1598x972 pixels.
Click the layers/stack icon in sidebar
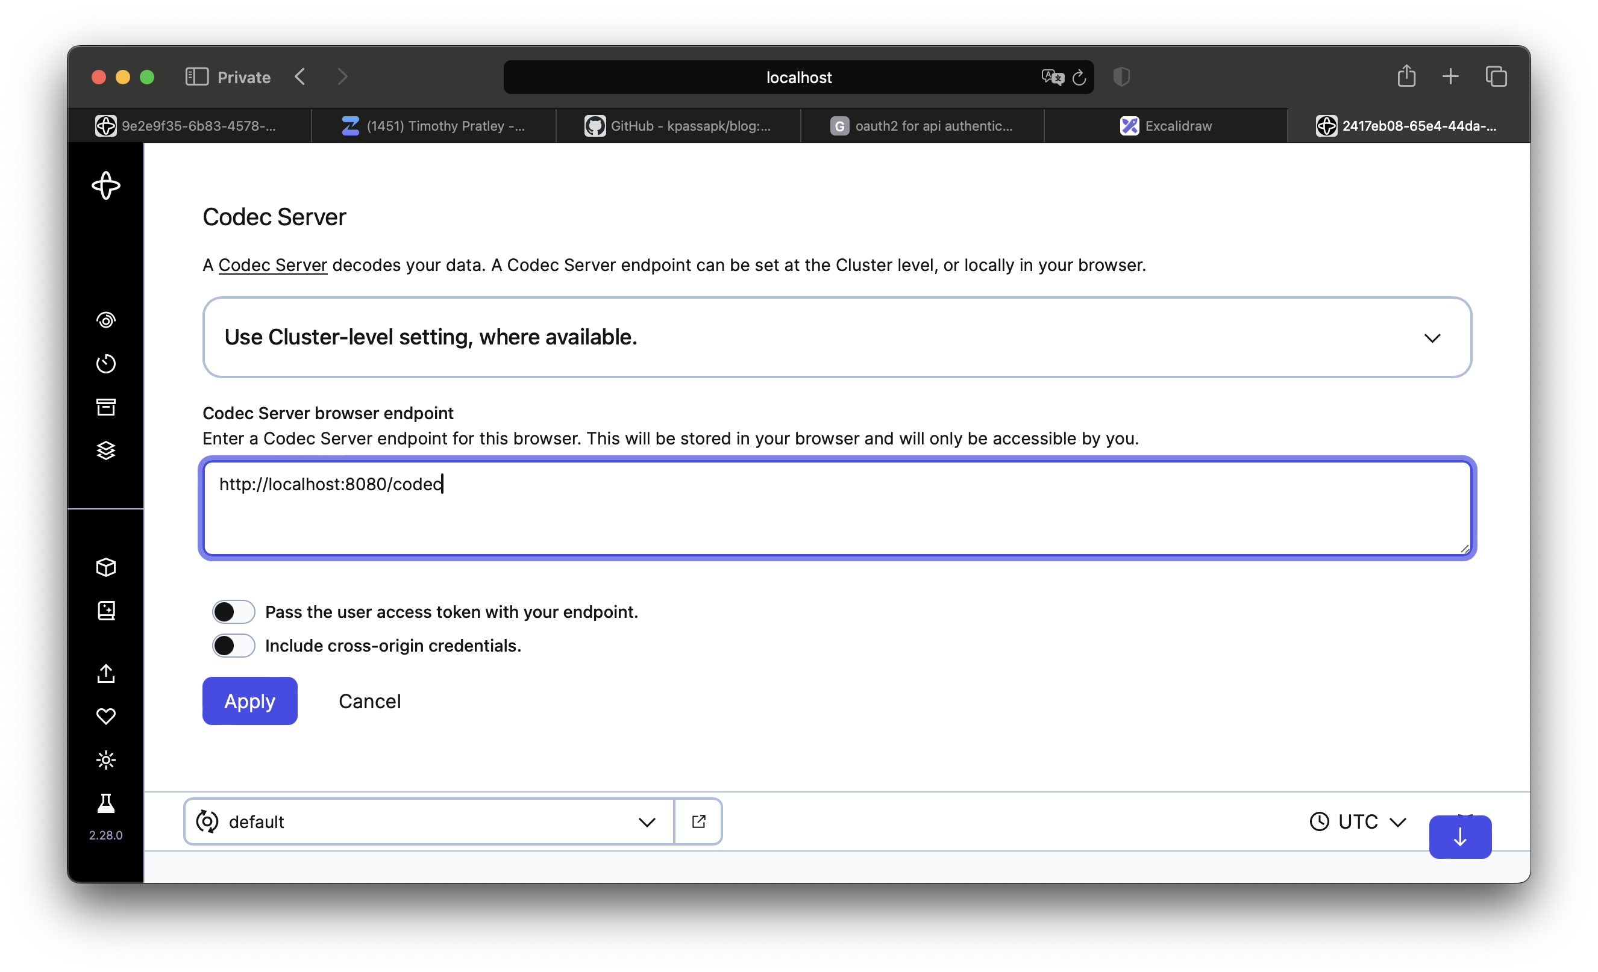pos(106,448)
